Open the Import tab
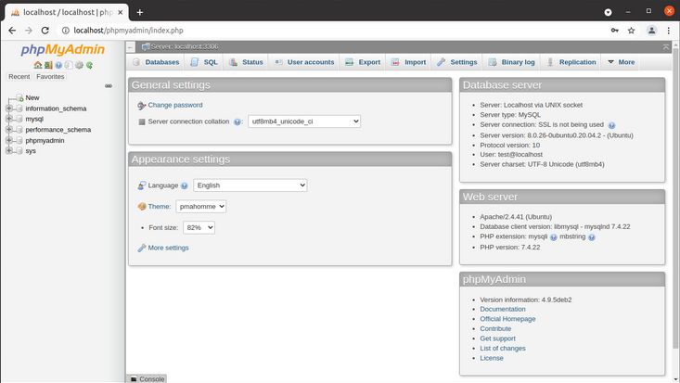Viewport: 680px width, 383px height. (409, 62)
